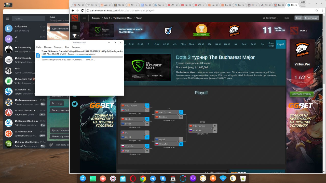
Task: Bookmark page with the star icon
Action: point(317,10)
